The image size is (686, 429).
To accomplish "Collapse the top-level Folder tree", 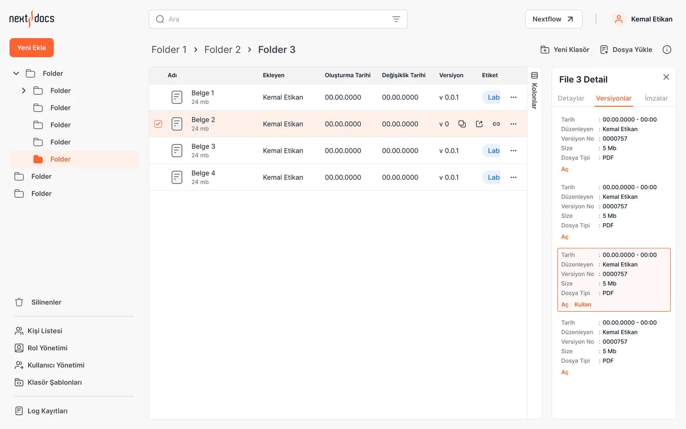I will (16, 73).
